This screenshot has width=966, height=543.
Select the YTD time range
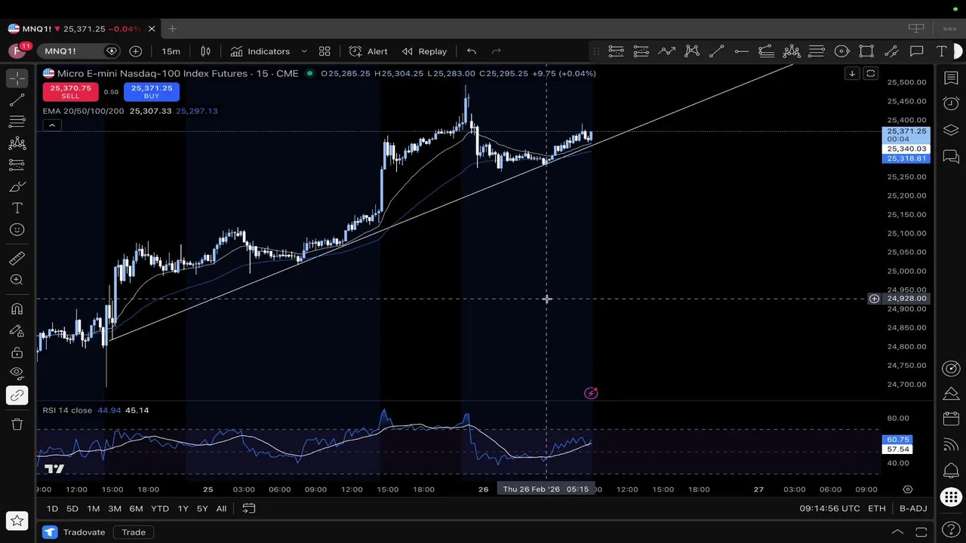pos(160,508)
